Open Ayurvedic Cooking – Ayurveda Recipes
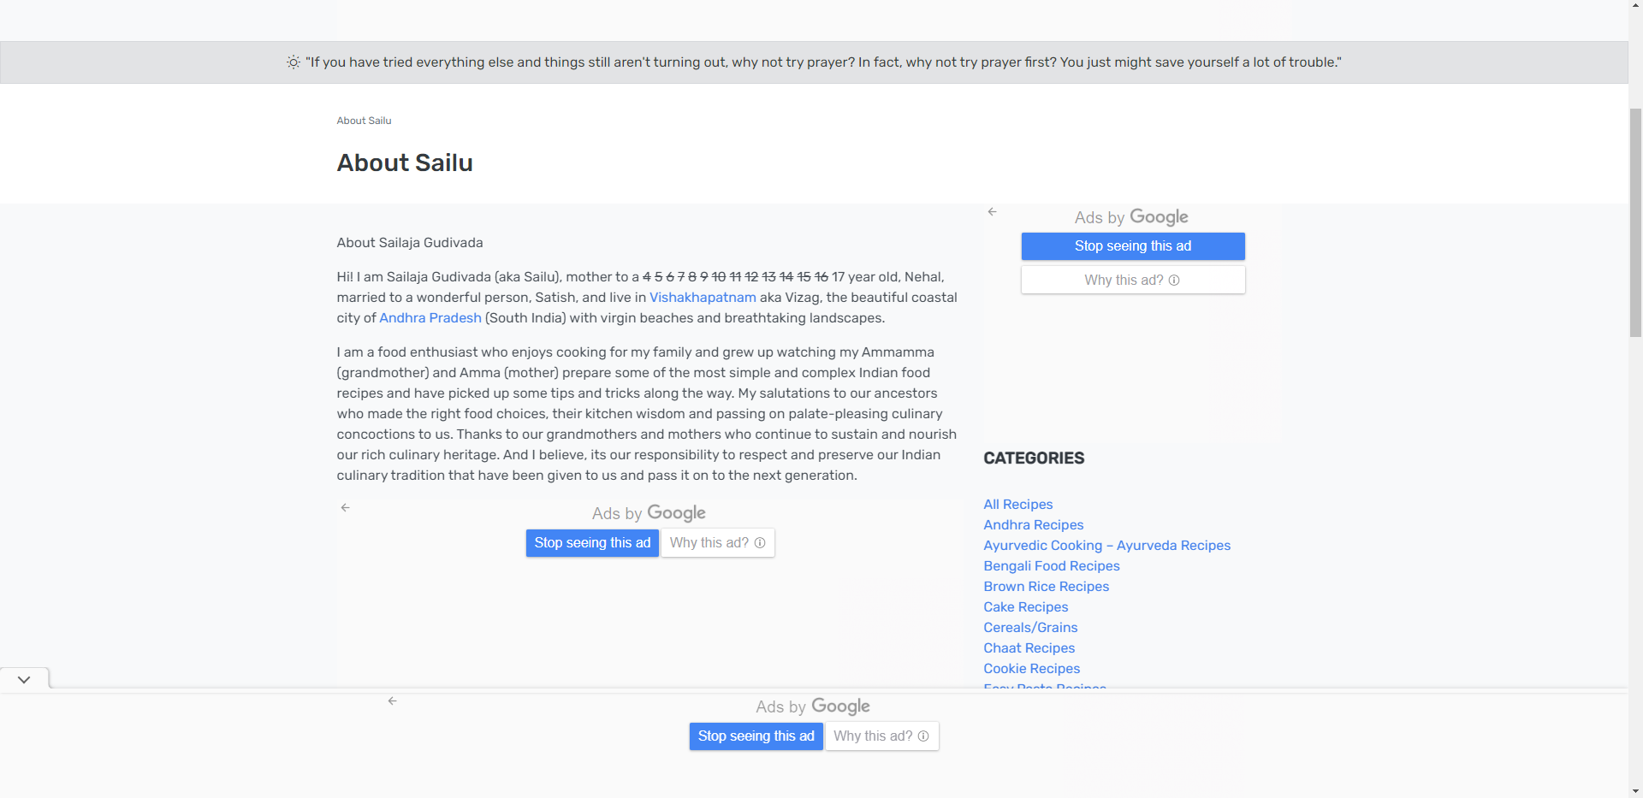The width and height of the screenshot is (1643, 798). point(1106,546)
